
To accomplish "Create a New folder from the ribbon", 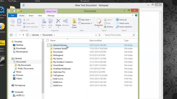I will pyautogui.click(x=74, y=23).
